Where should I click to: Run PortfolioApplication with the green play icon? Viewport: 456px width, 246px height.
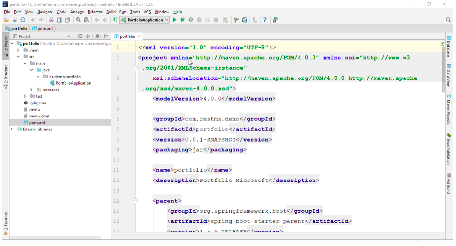click(x=175, y=20)
